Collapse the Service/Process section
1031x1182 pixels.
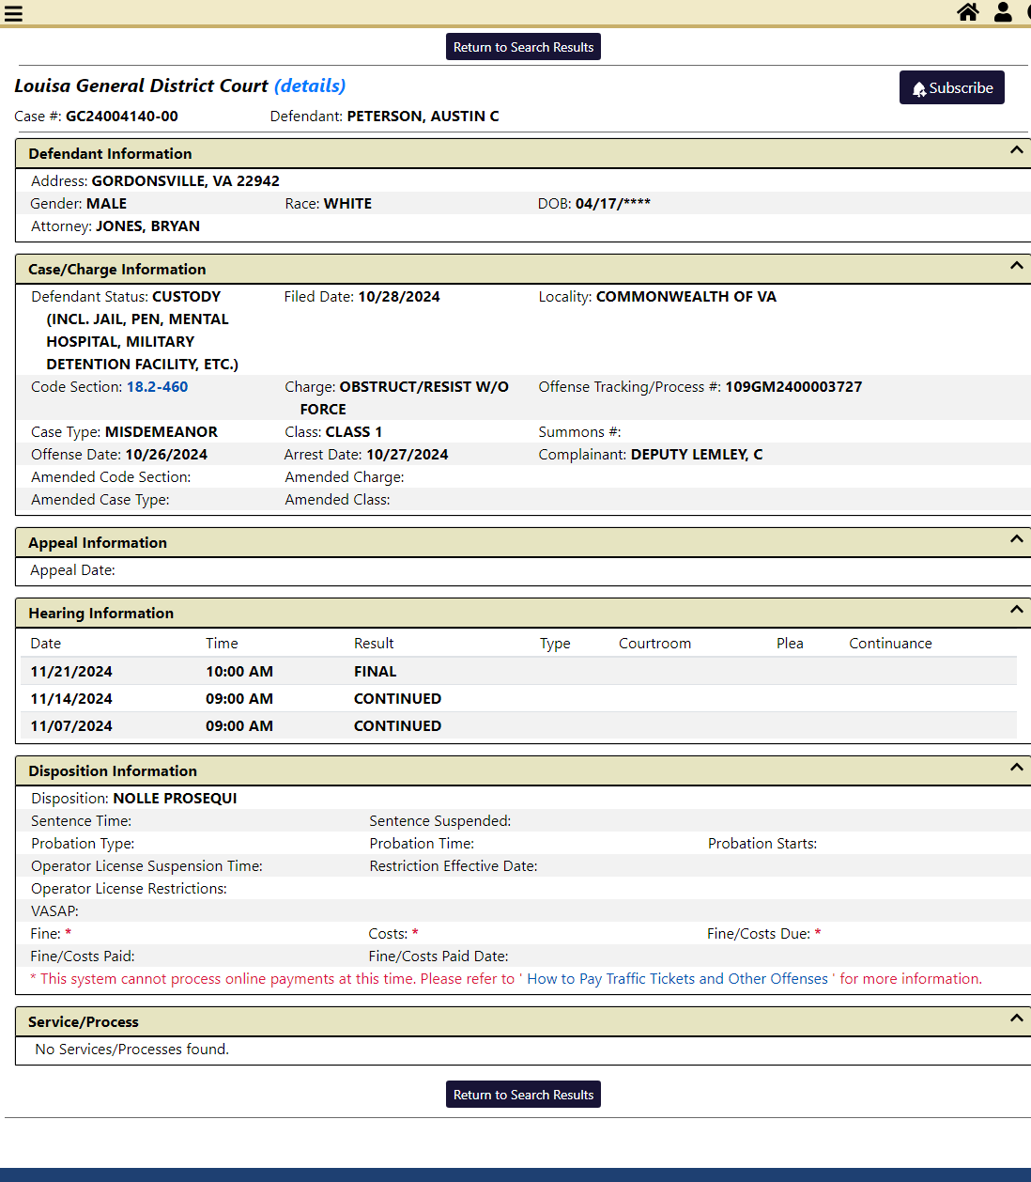coord(1016,1019)
